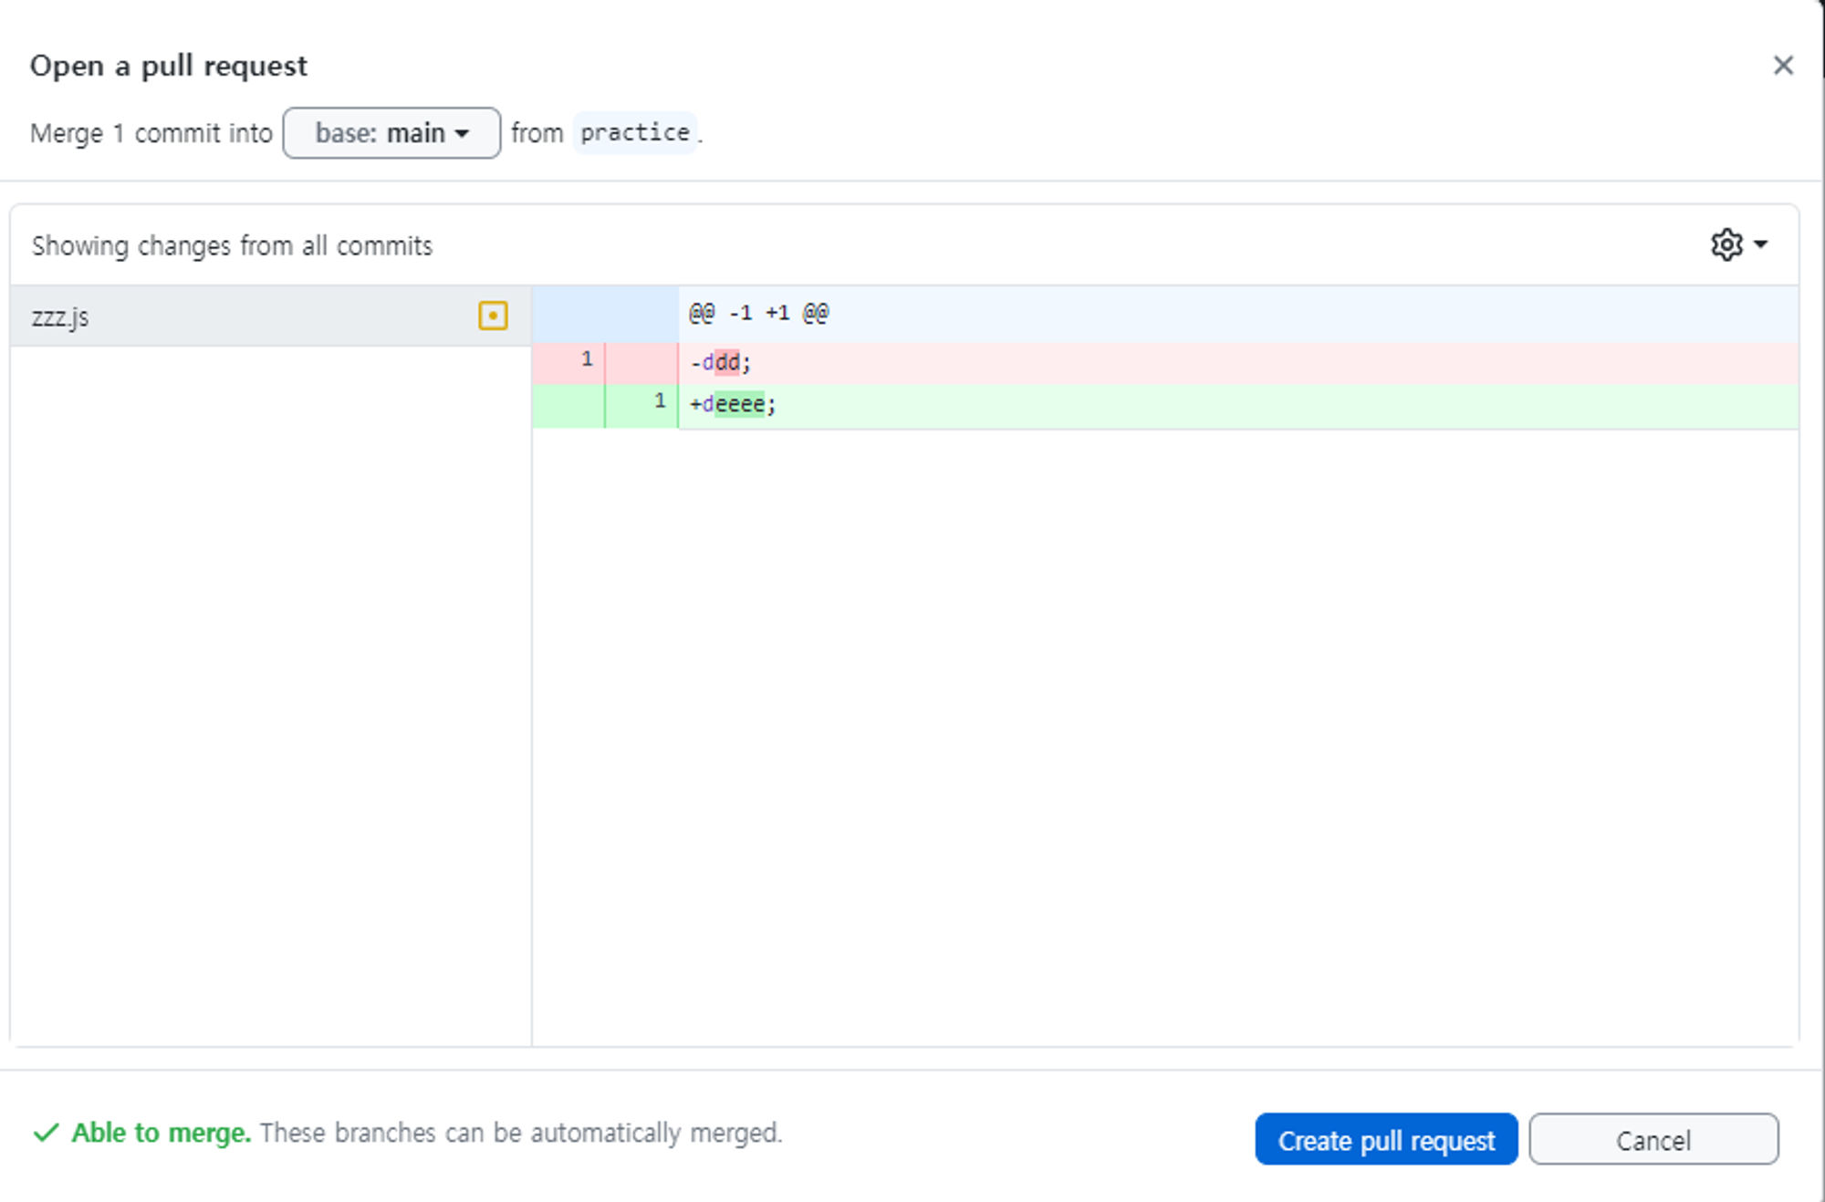Click the green Able to merge checkmark icon

point(46,1133)
